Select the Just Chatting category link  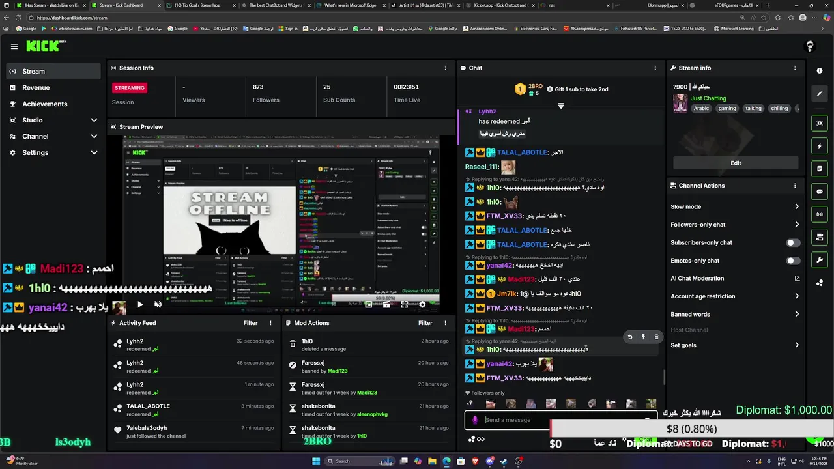click(x=708, y=98)
